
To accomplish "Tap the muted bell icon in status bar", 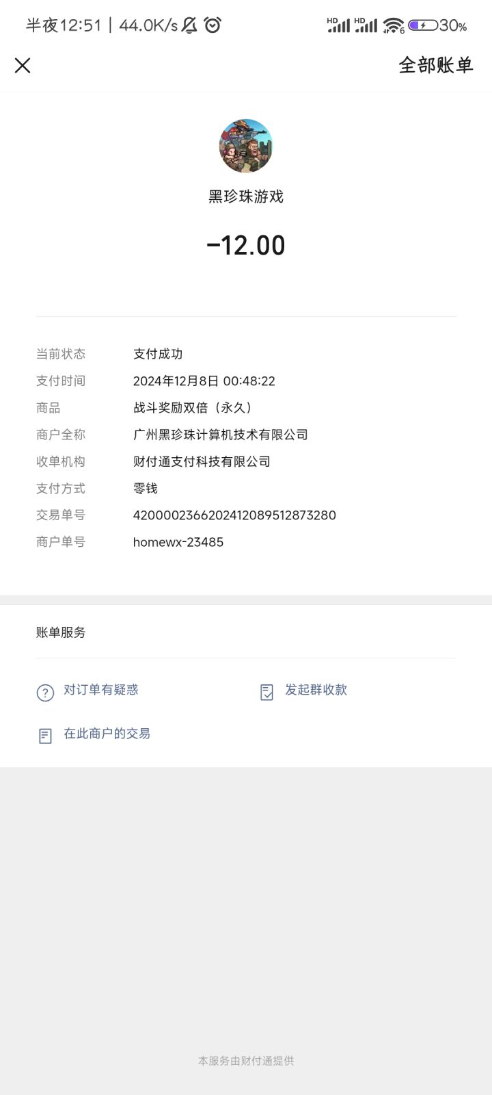I will pyautogui.click(x=189, y=25).
